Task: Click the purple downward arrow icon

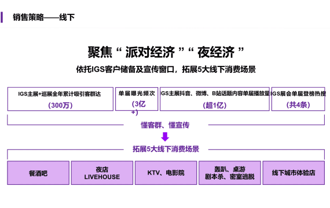Action: pos(165,137)
